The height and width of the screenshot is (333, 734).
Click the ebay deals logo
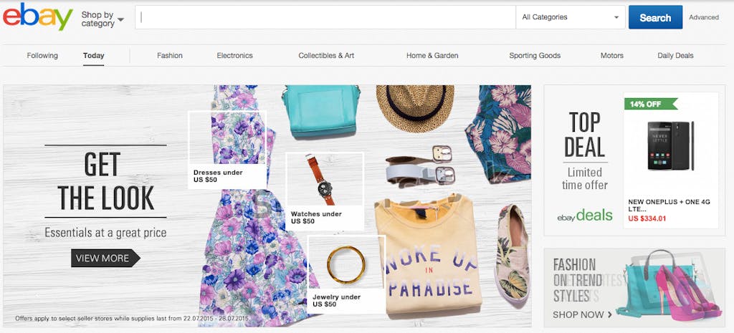pyautogui.click(x=585, y=216)
